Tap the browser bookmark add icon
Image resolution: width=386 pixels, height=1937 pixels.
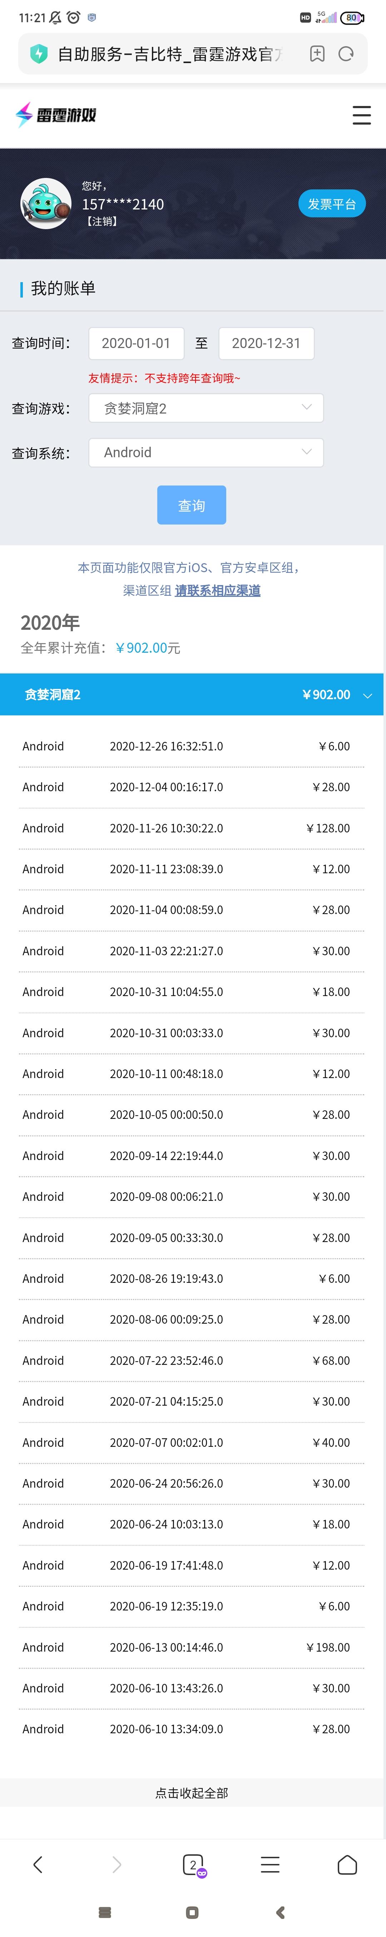[317, 53]
